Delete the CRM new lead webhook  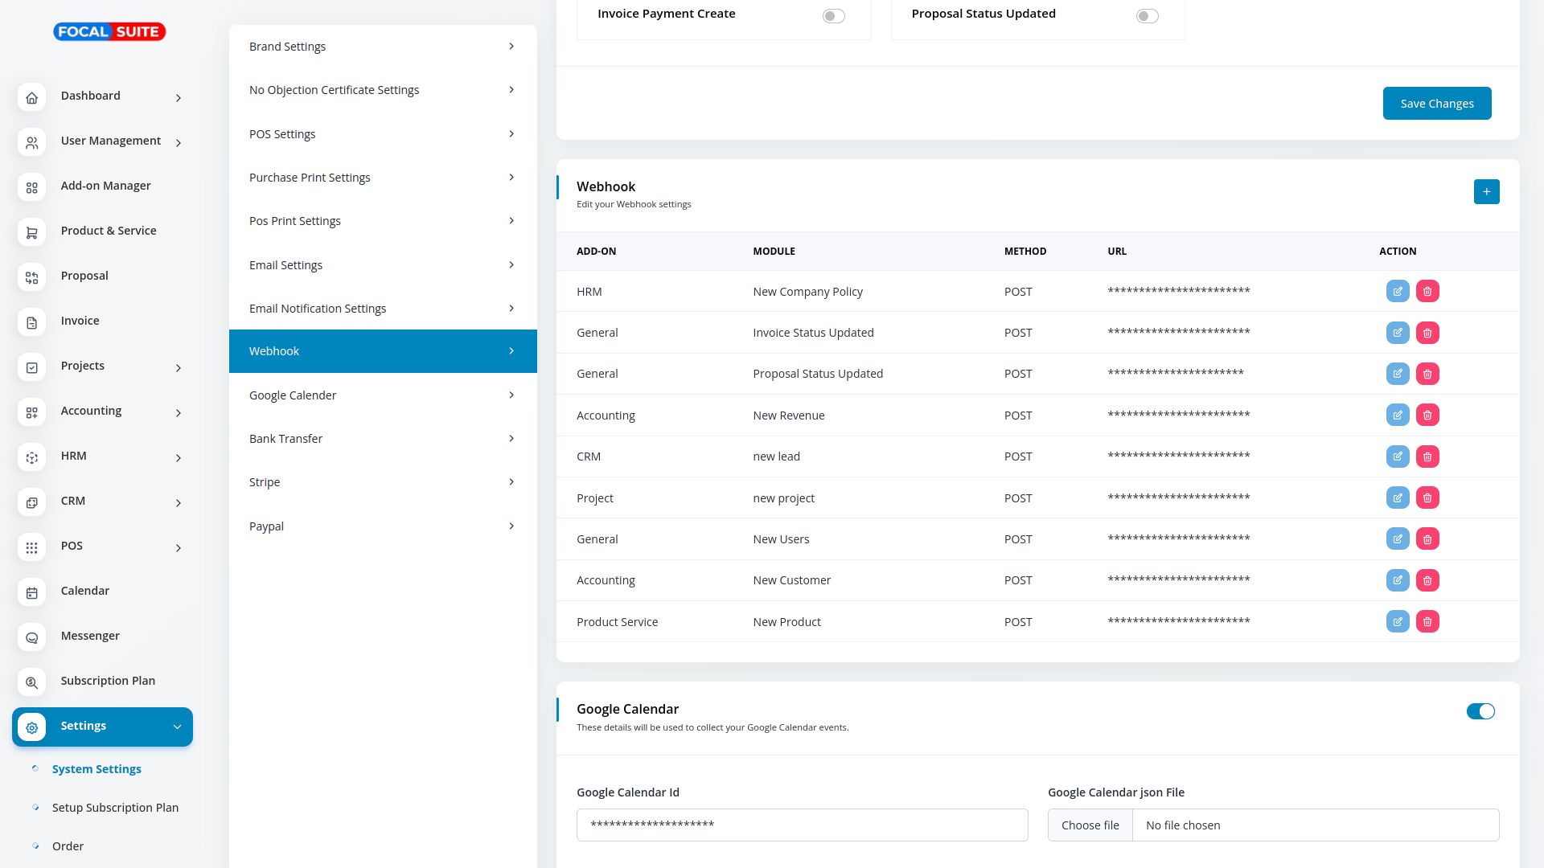coord(1427,457)
